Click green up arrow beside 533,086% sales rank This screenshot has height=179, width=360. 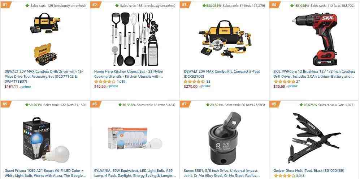coord(204,5)
